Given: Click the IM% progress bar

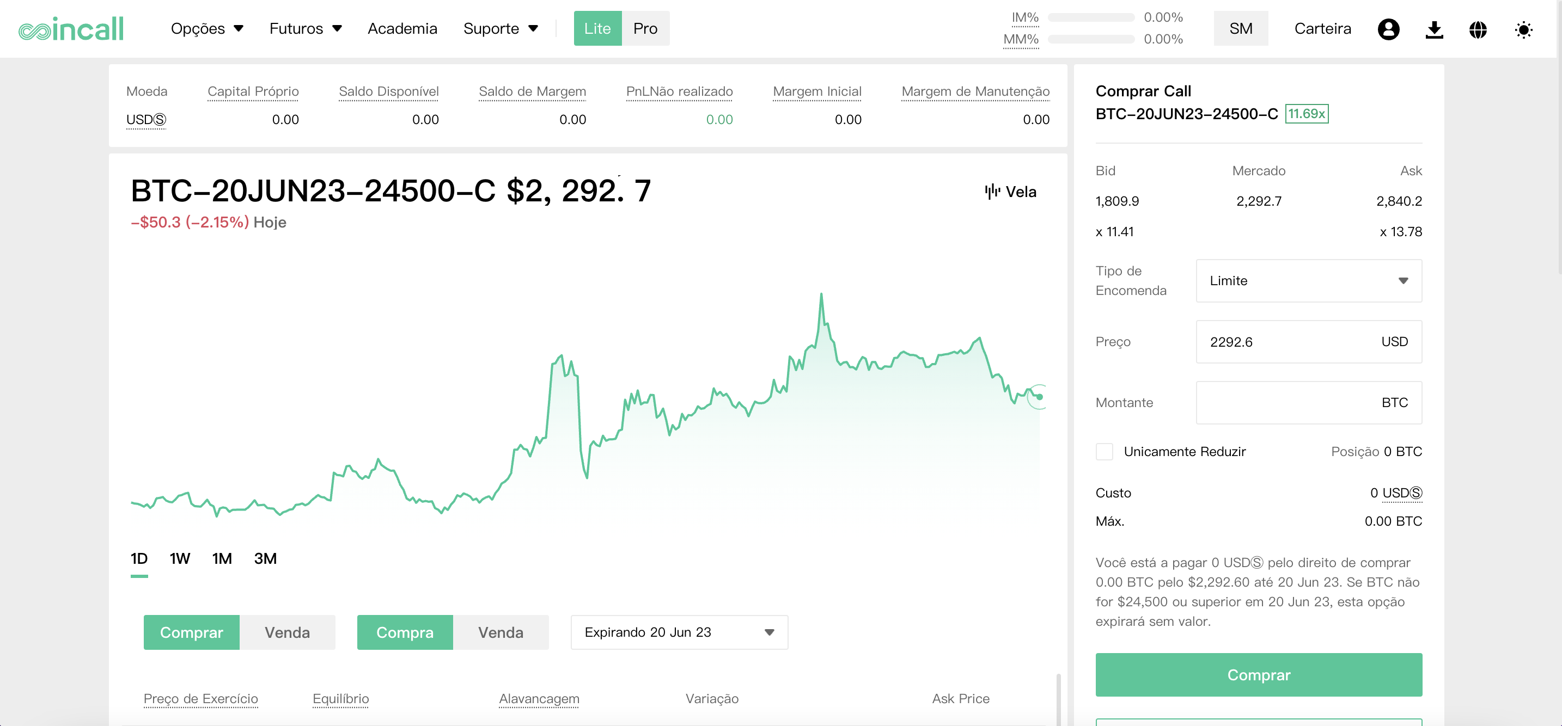Looking at the screenshot, I should (1091, 17).
